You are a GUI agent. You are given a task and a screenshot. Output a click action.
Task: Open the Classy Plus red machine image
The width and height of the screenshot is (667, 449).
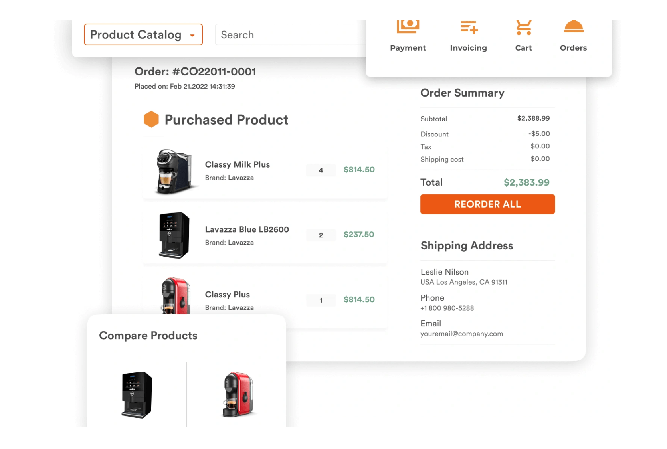pyautogui.click(x=176, y=296)
